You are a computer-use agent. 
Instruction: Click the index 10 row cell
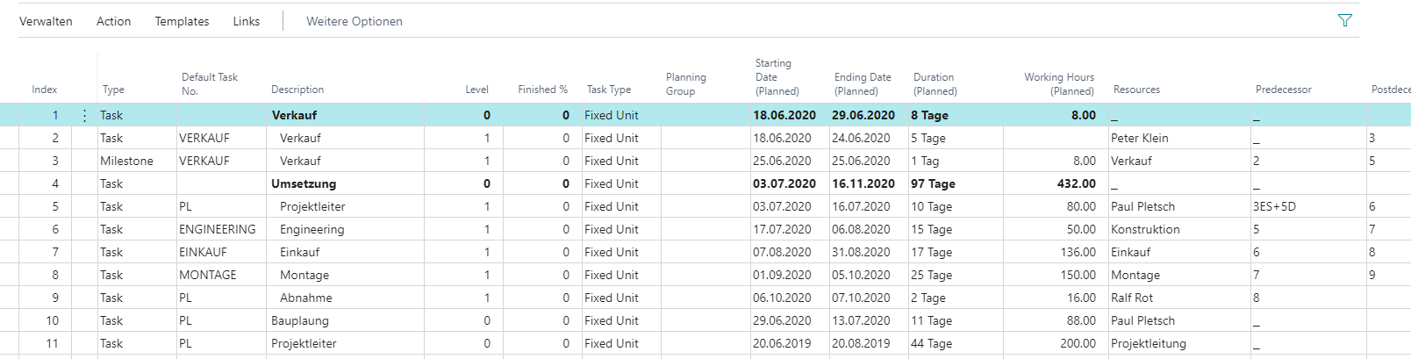(52, 320)
